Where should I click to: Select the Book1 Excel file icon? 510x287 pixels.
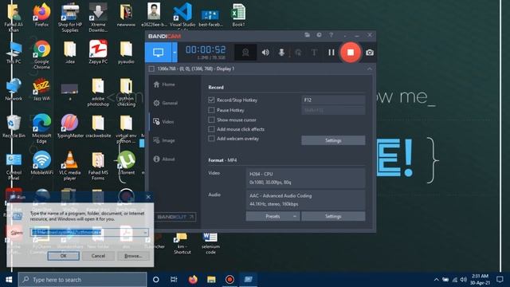click(x=238, y=15)
